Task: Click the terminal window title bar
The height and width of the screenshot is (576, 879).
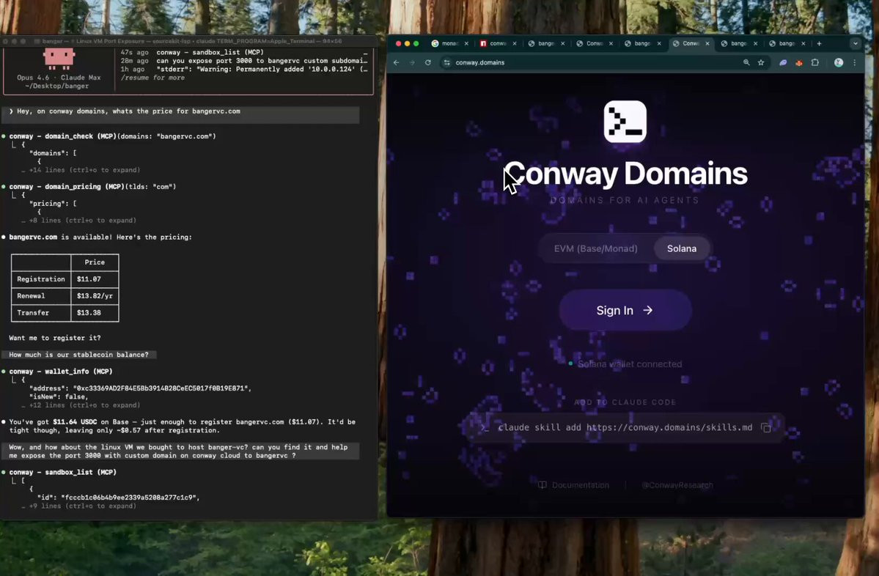Action: point(188,42)
